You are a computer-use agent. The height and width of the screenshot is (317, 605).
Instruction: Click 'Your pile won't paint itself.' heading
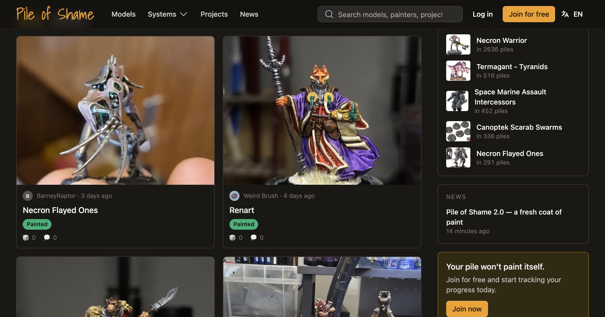495,267
